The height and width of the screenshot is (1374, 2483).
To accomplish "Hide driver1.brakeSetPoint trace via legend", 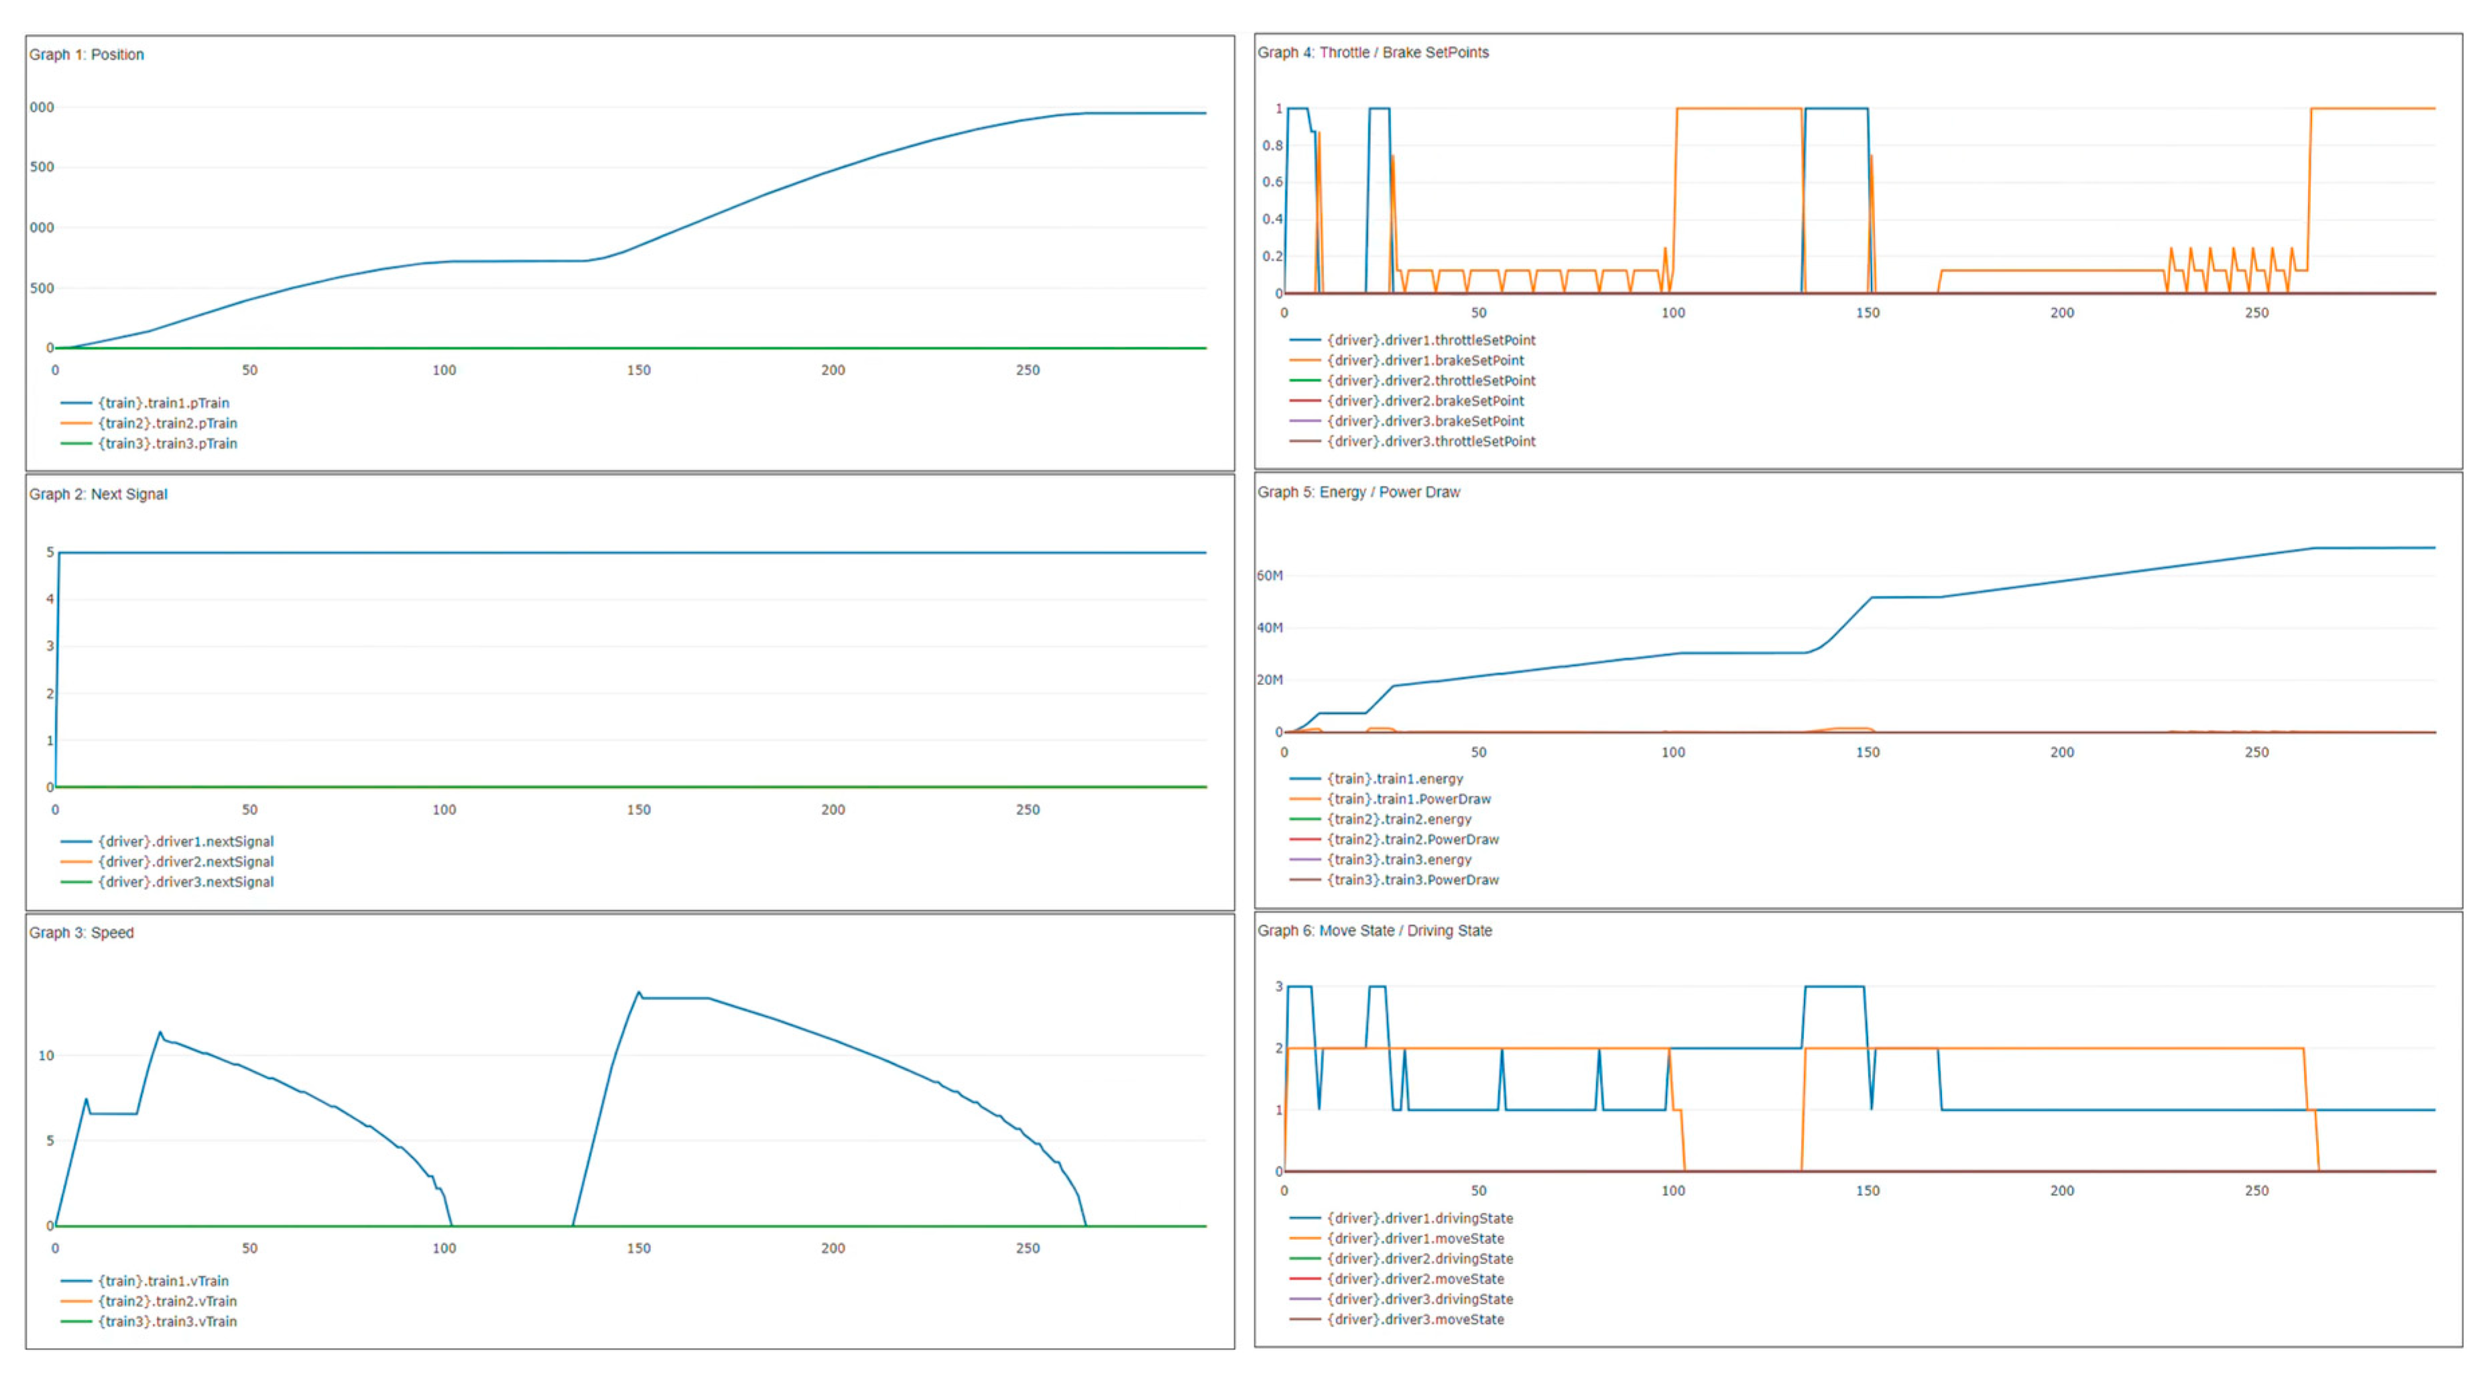I will point(1407,361).
